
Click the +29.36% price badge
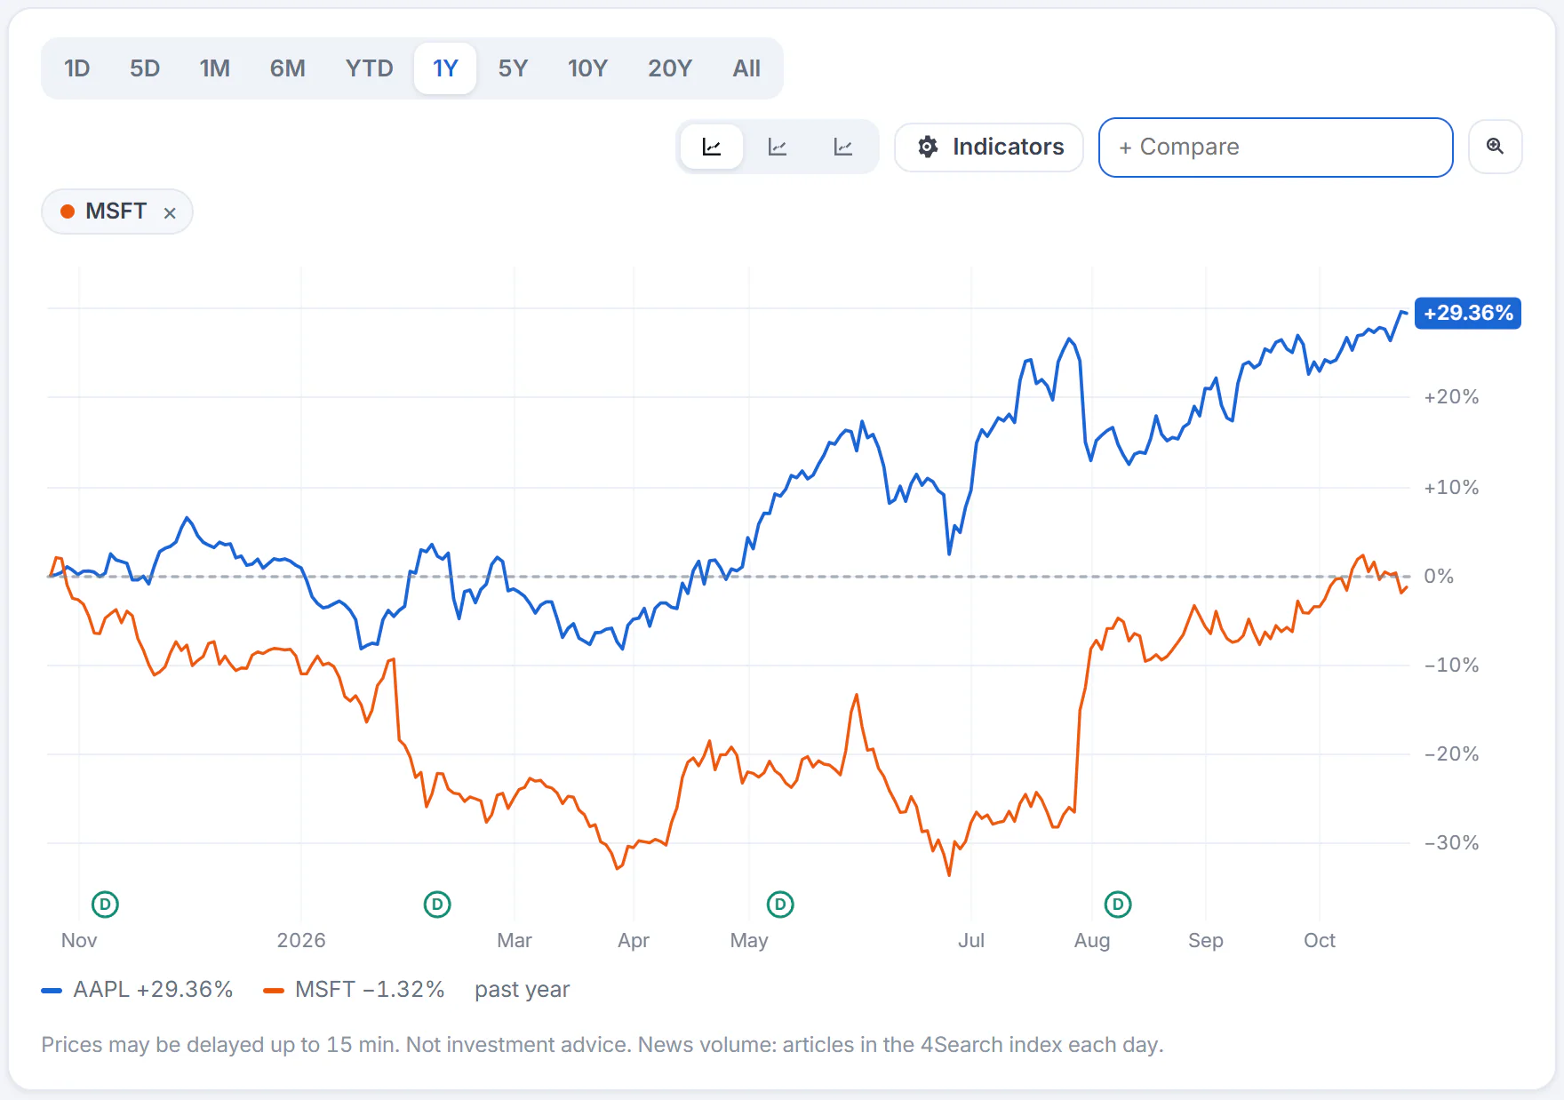[x=1468, y=313]
